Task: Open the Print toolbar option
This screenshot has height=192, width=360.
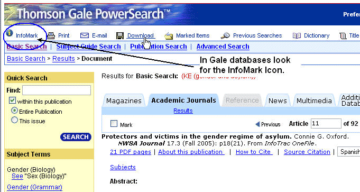Action: click(63, 35)
